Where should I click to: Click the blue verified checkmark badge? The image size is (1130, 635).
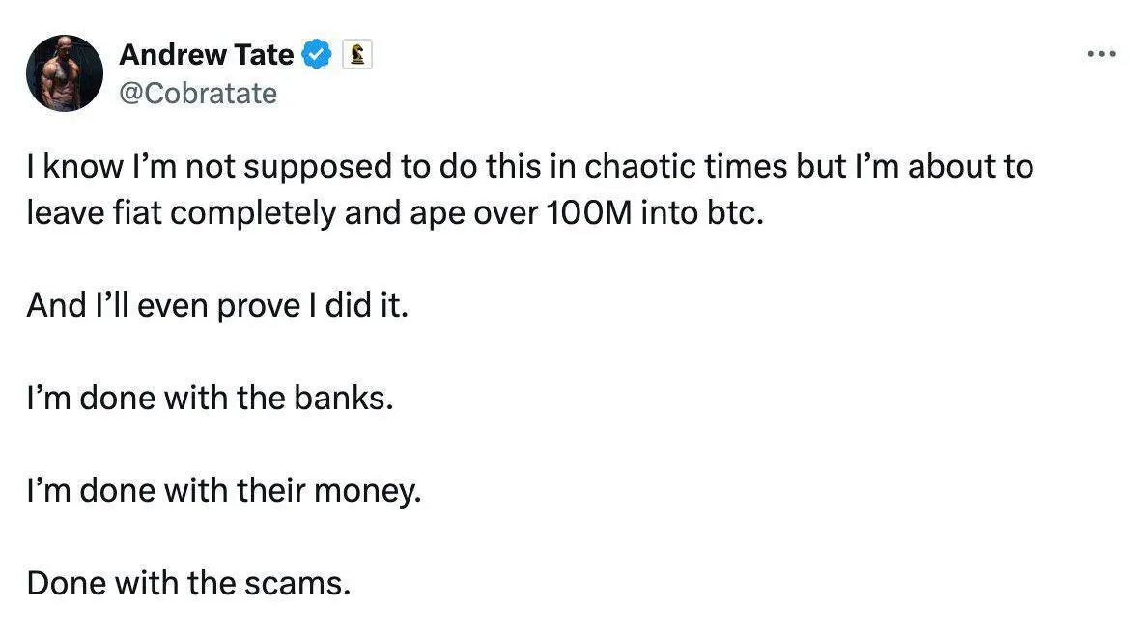pyautogui.click(x=317, y=55)
